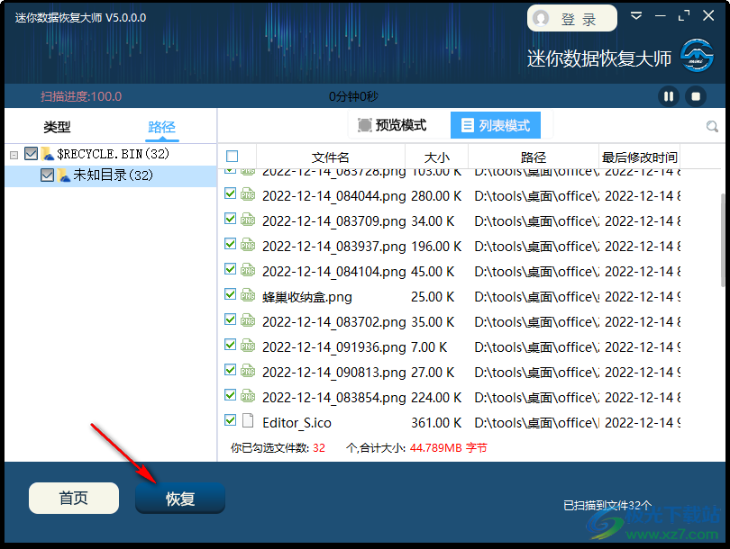This screenshot has height=549, width=730.
Task: Click size value 280.00 K
Action: 436,196
